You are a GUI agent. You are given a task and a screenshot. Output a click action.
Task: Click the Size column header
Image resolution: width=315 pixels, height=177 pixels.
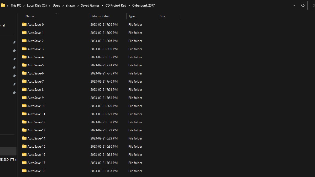[162, 16]
